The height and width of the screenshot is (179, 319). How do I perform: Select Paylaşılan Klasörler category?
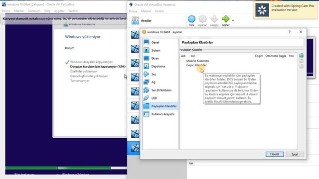point(160,106)
